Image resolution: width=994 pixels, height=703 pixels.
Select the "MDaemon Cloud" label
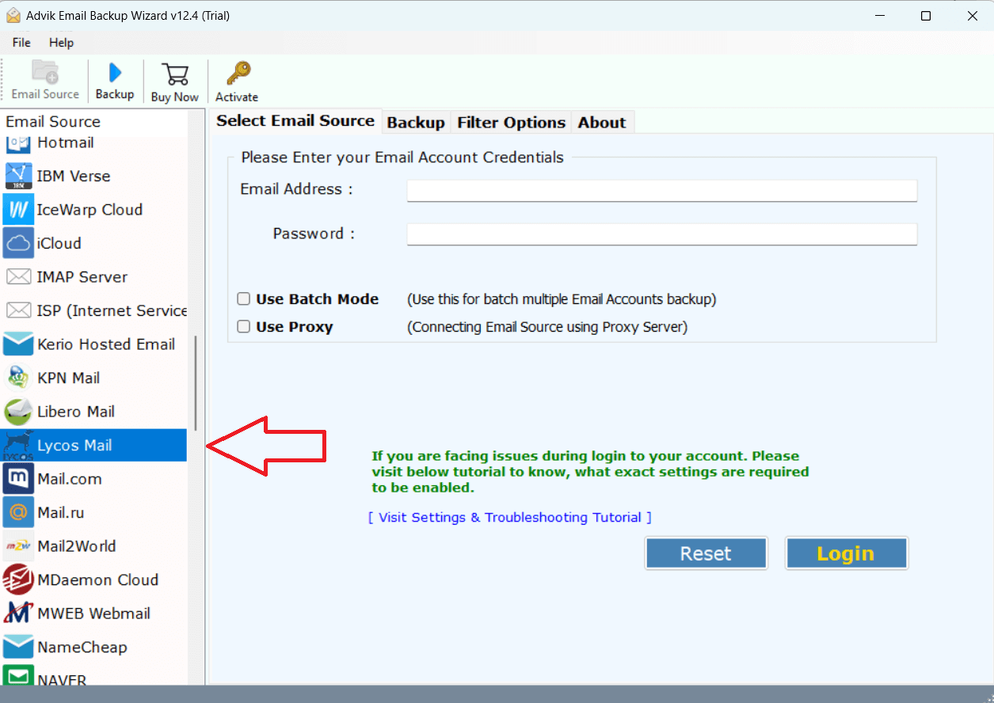98,580
